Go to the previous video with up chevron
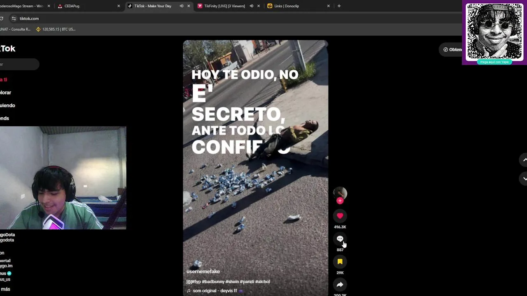527x296 pixels. tap(525, 160)
